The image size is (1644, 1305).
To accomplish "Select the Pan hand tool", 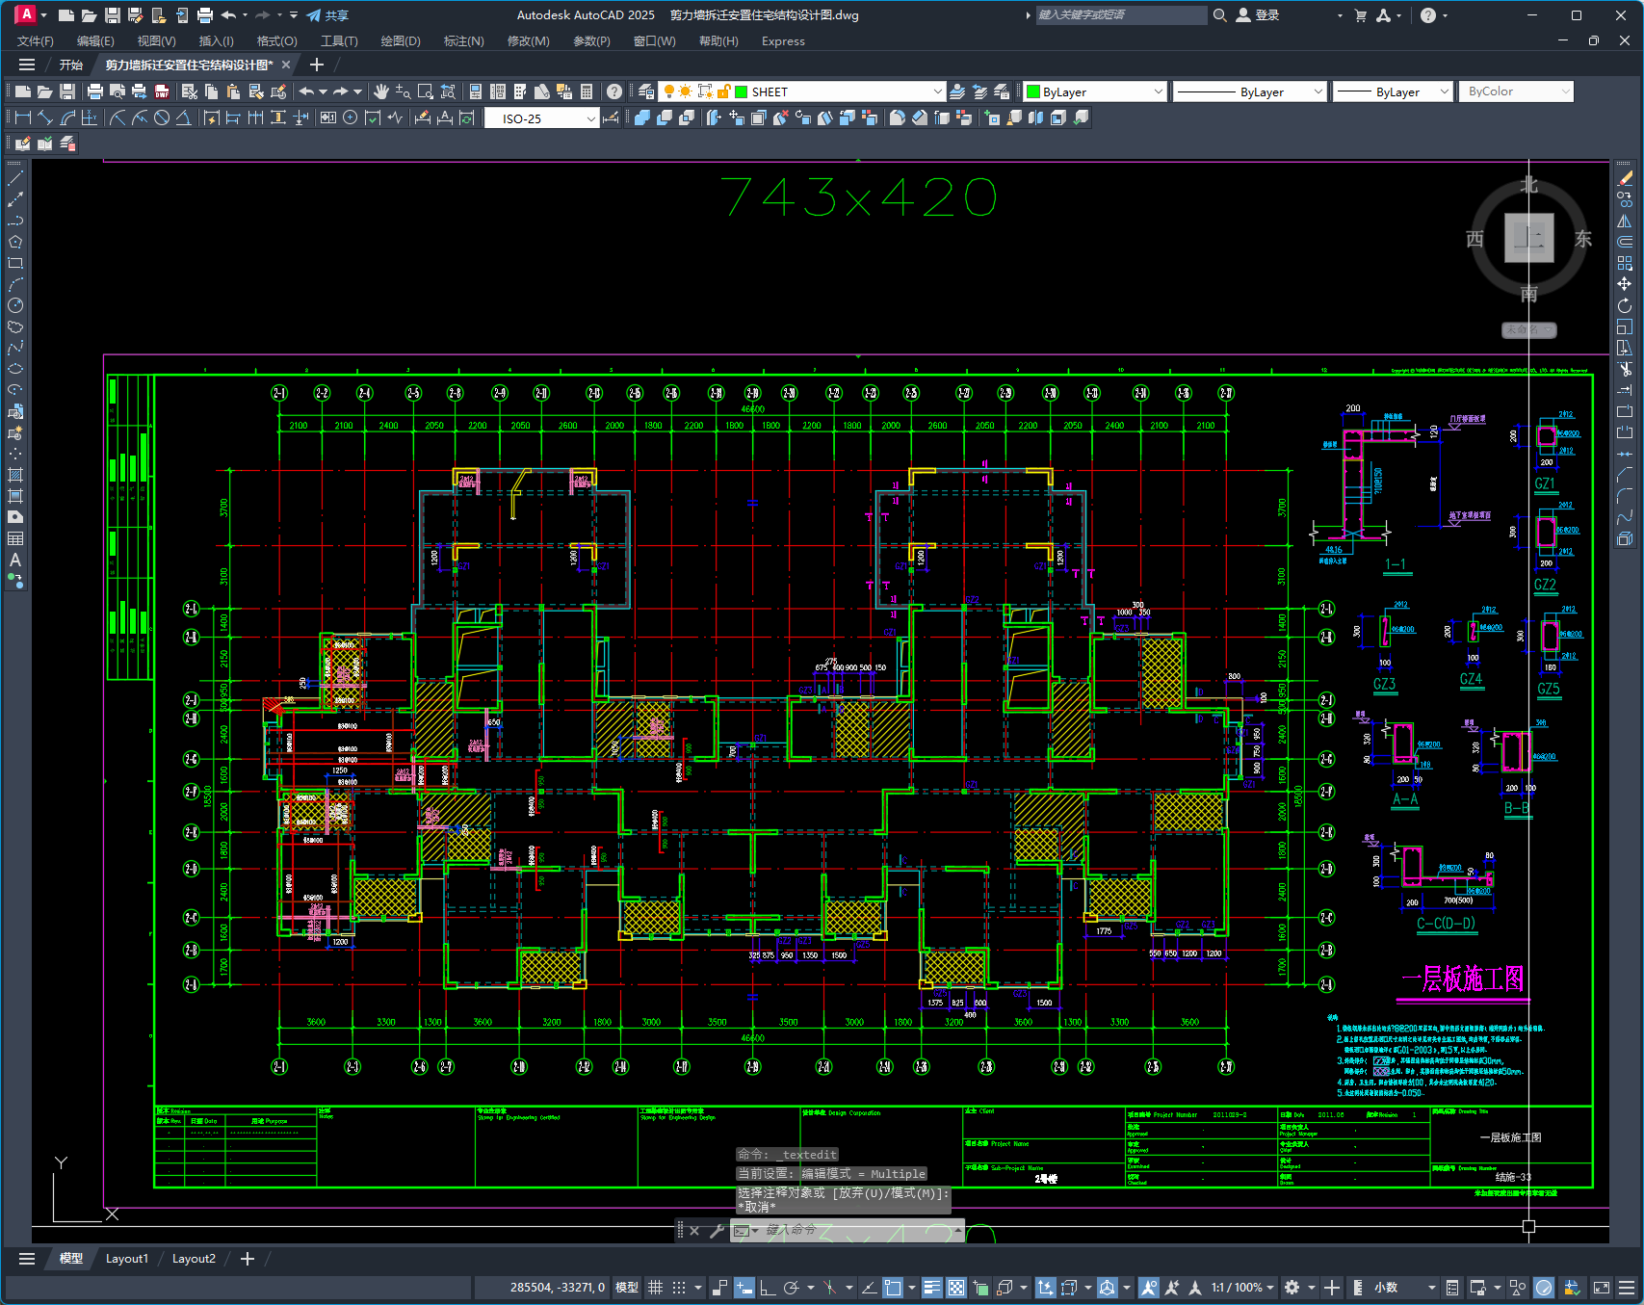I will tap(381, 91).
